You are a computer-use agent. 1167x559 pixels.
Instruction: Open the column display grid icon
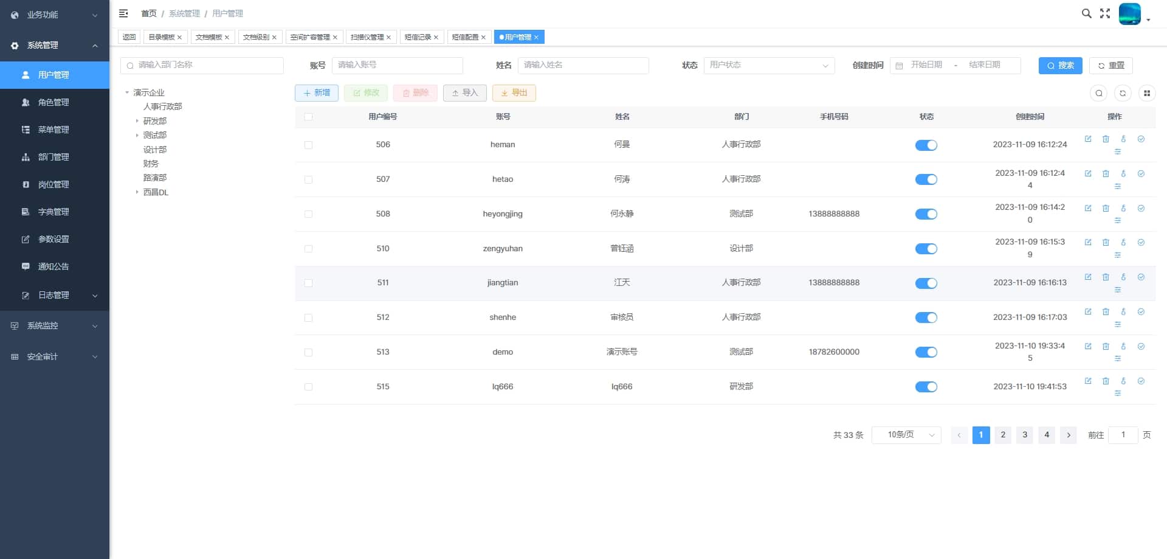pyautogui.click(x=1147, y=93)
